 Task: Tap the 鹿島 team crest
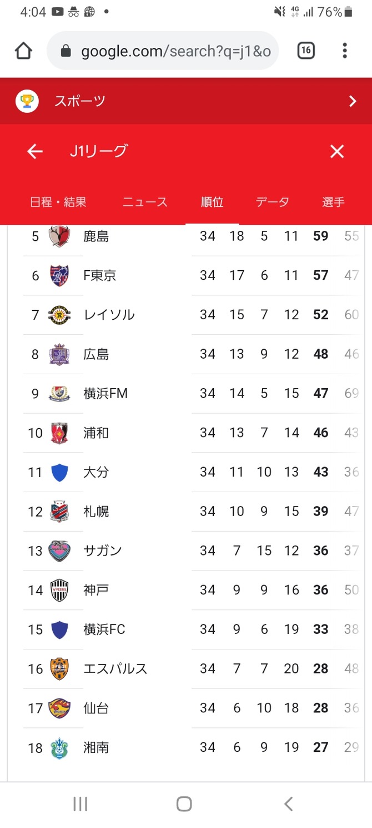[59, 236]
